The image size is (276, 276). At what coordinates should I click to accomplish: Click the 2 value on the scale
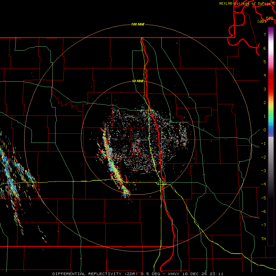pos(265,103)
